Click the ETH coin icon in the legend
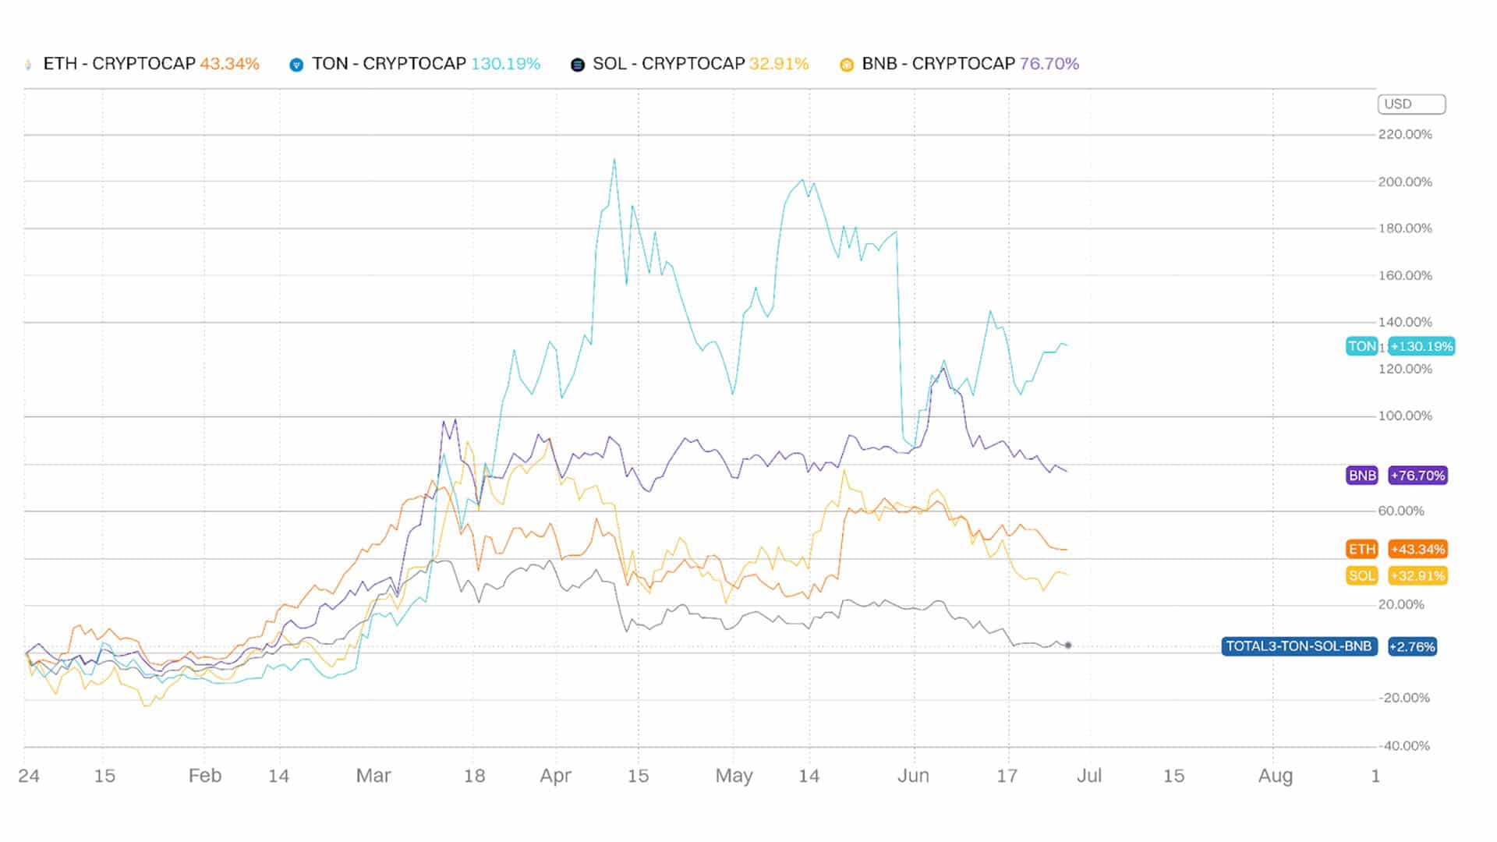Image resolution: width=1497 pixels, height=842 pixels. (29, 65)
